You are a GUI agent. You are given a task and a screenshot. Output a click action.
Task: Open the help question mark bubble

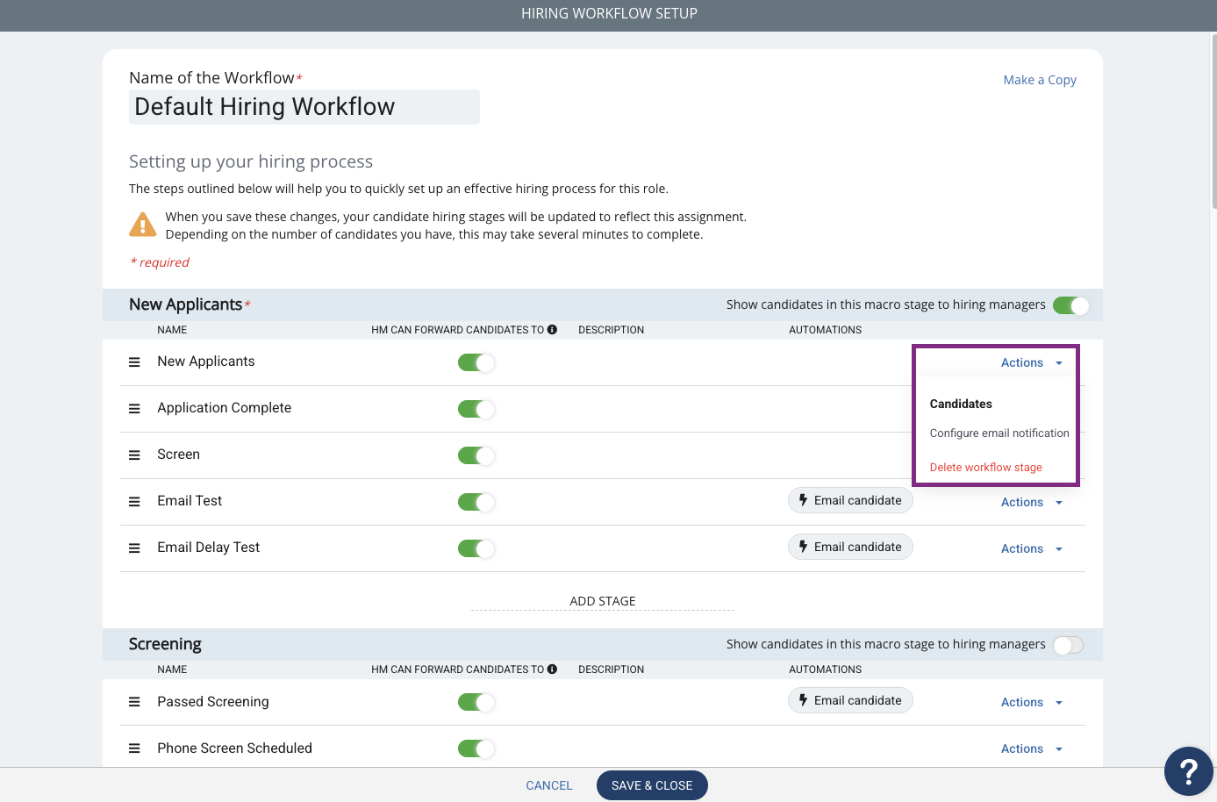tap(1188, 771)
